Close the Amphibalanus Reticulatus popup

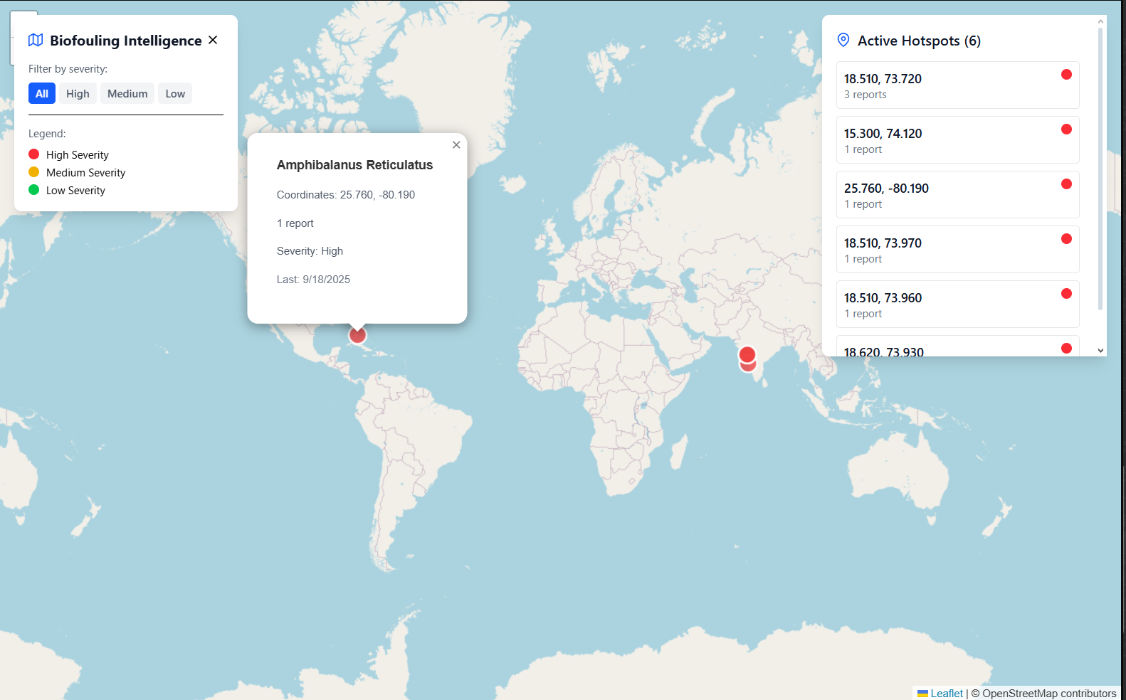tap(456, 145)
